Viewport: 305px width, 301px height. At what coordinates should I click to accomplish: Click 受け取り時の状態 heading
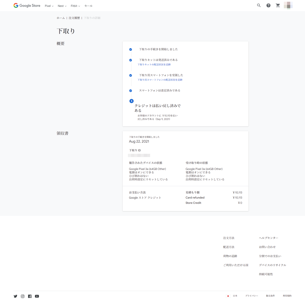click(197, 163)
